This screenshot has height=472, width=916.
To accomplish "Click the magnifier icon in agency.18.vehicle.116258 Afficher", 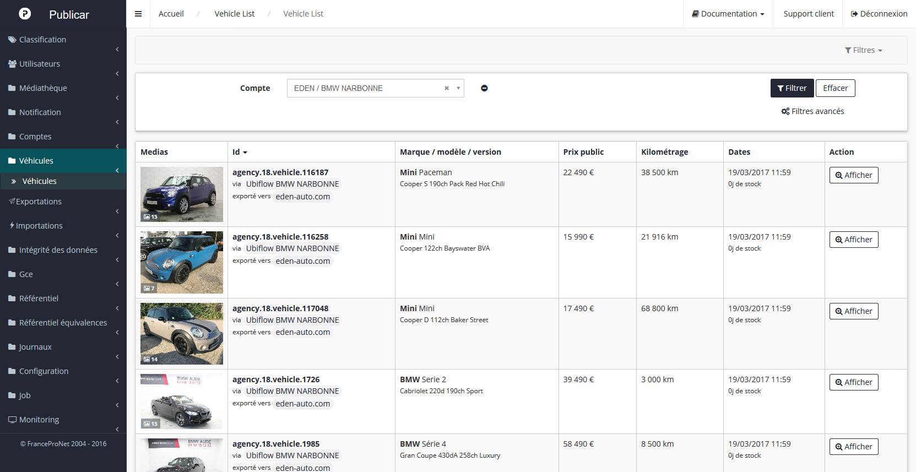I will coord(839,240).
